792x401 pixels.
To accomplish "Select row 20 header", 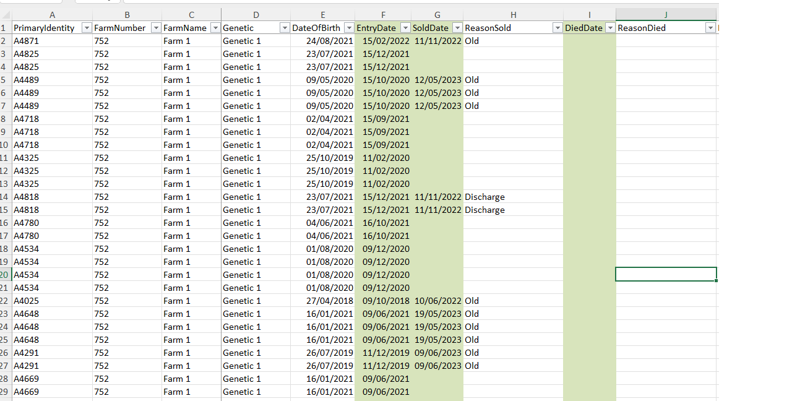I will pos(6,275).
